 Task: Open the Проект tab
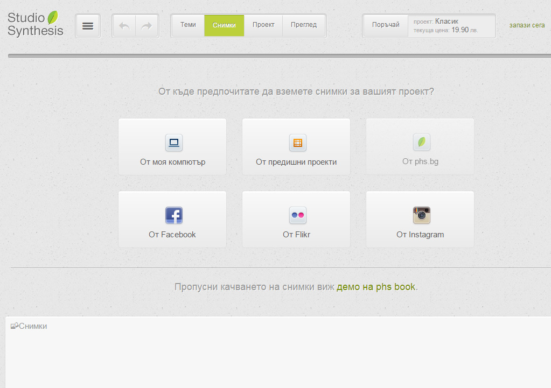click(263, 25)
